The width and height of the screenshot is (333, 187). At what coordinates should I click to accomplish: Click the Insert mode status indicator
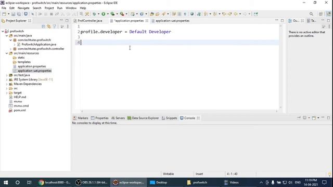[199, 174]
